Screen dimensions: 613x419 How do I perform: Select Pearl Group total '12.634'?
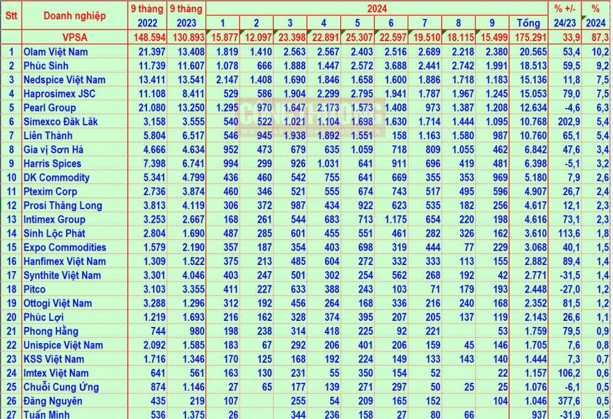click(533, 107)
